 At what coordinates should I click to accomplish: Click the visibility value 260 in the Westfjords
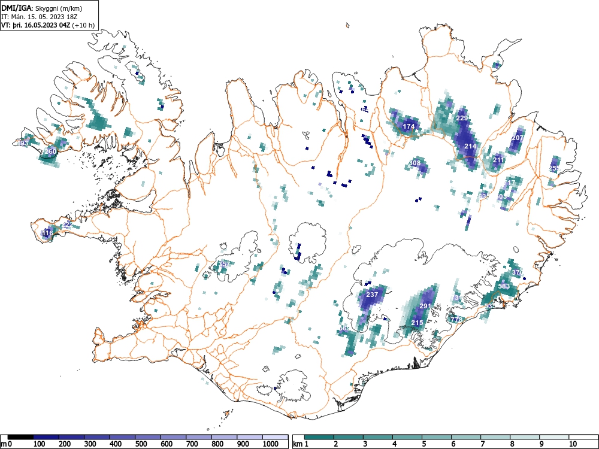coord(50,151)
